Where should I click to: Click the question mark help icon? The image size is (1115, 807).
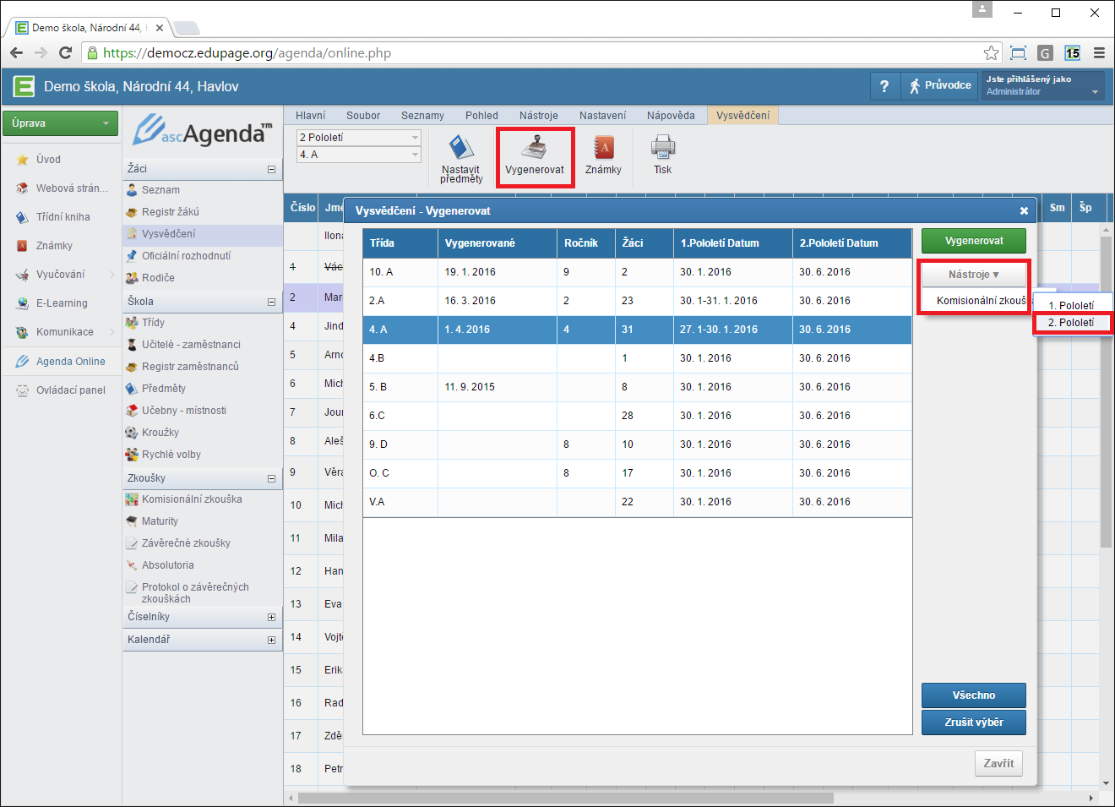(x=884, y=86)
